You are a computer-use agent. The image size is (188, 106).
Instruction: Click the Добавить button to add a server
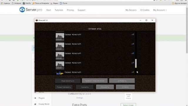(122, 81)
